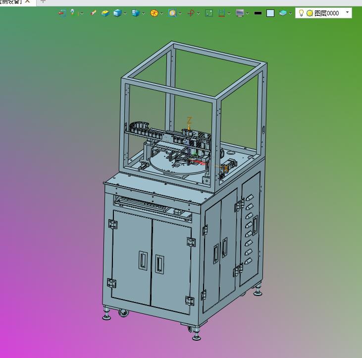Click the yellow circle layer status icon
Screen dimensions: 362x358
coord(310,13)
